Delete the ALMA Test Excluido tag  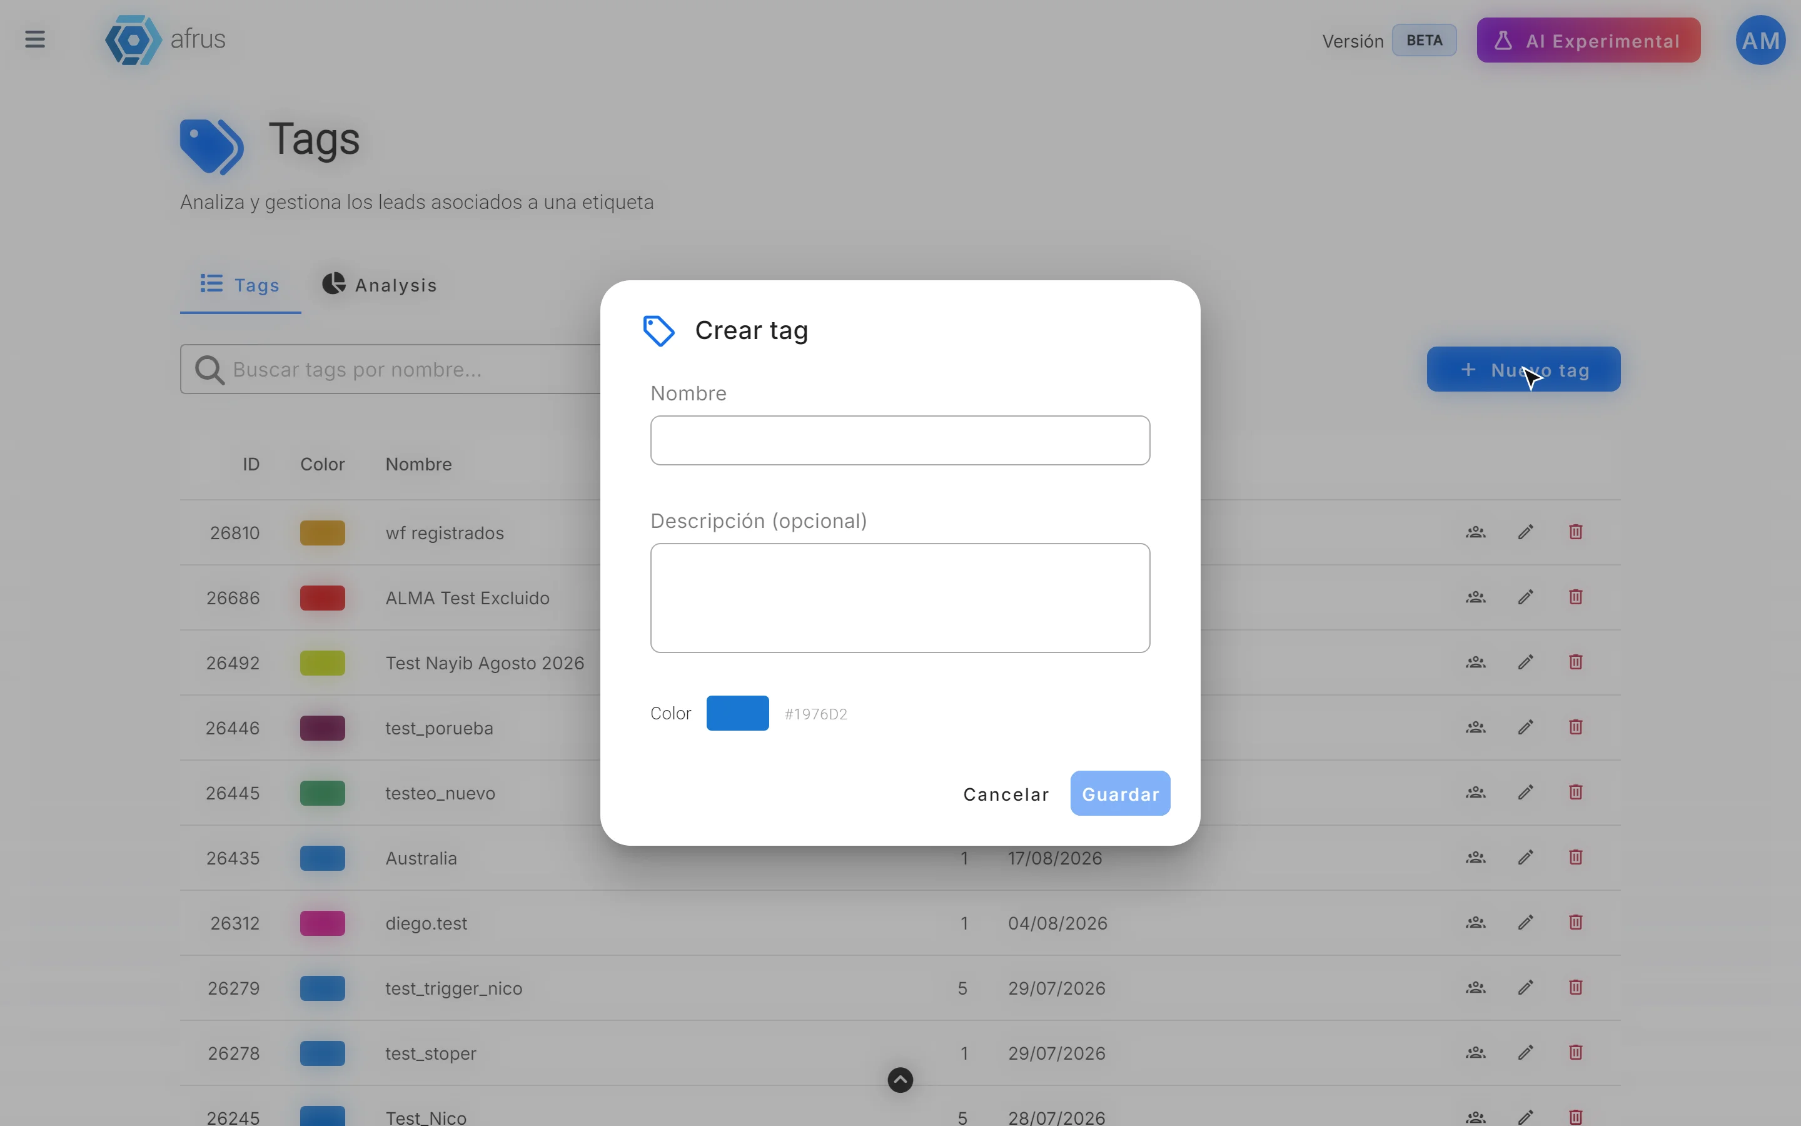coord(1575,597)
